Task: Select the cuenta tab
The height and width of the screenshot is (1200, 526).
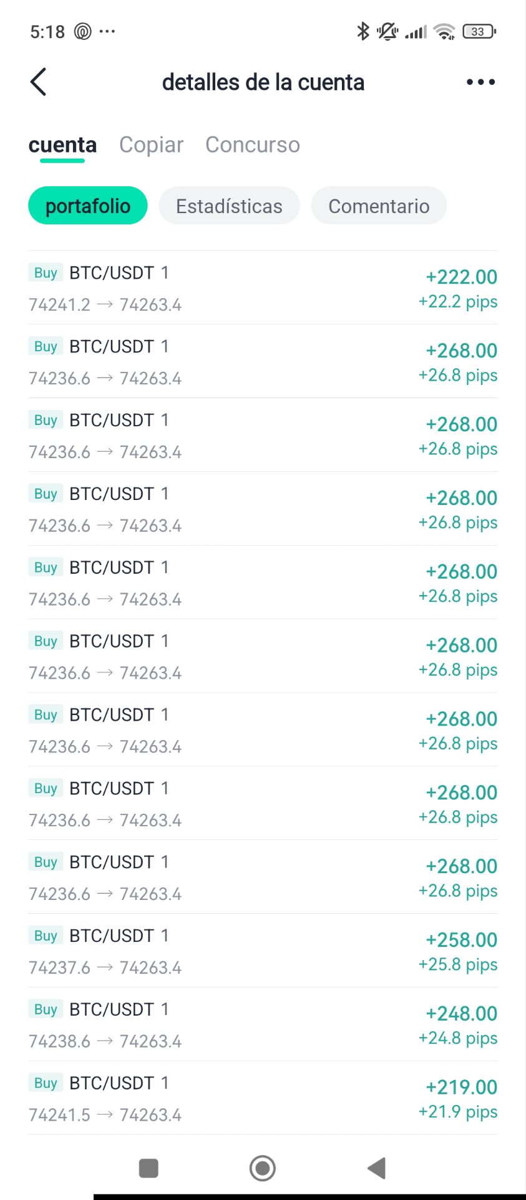Action: click(x=62, y=144)
